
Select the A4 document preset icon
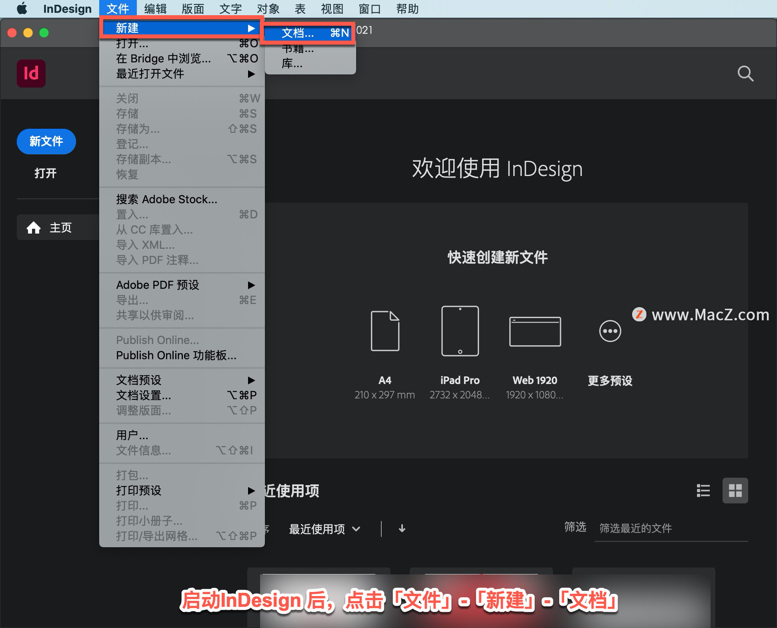[385, 331]
